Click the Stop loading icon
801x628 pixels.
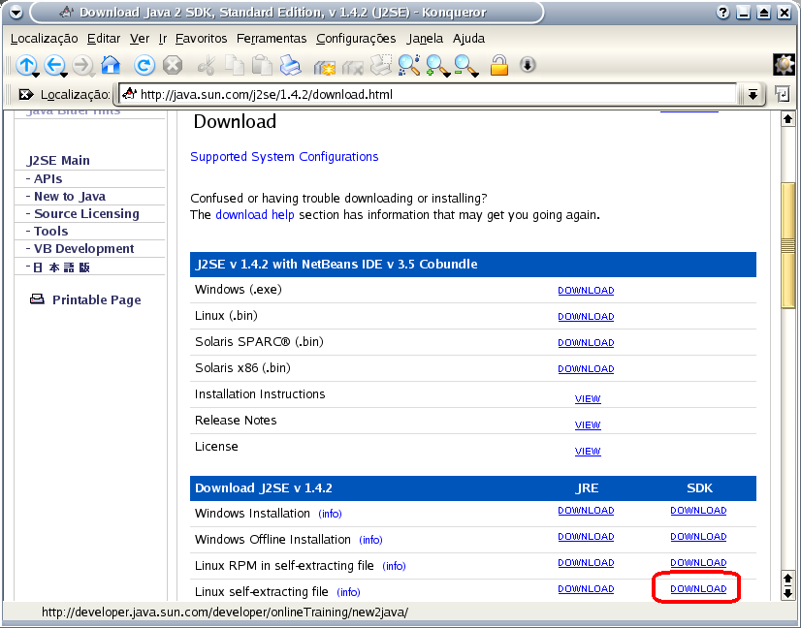click(173, 65)
